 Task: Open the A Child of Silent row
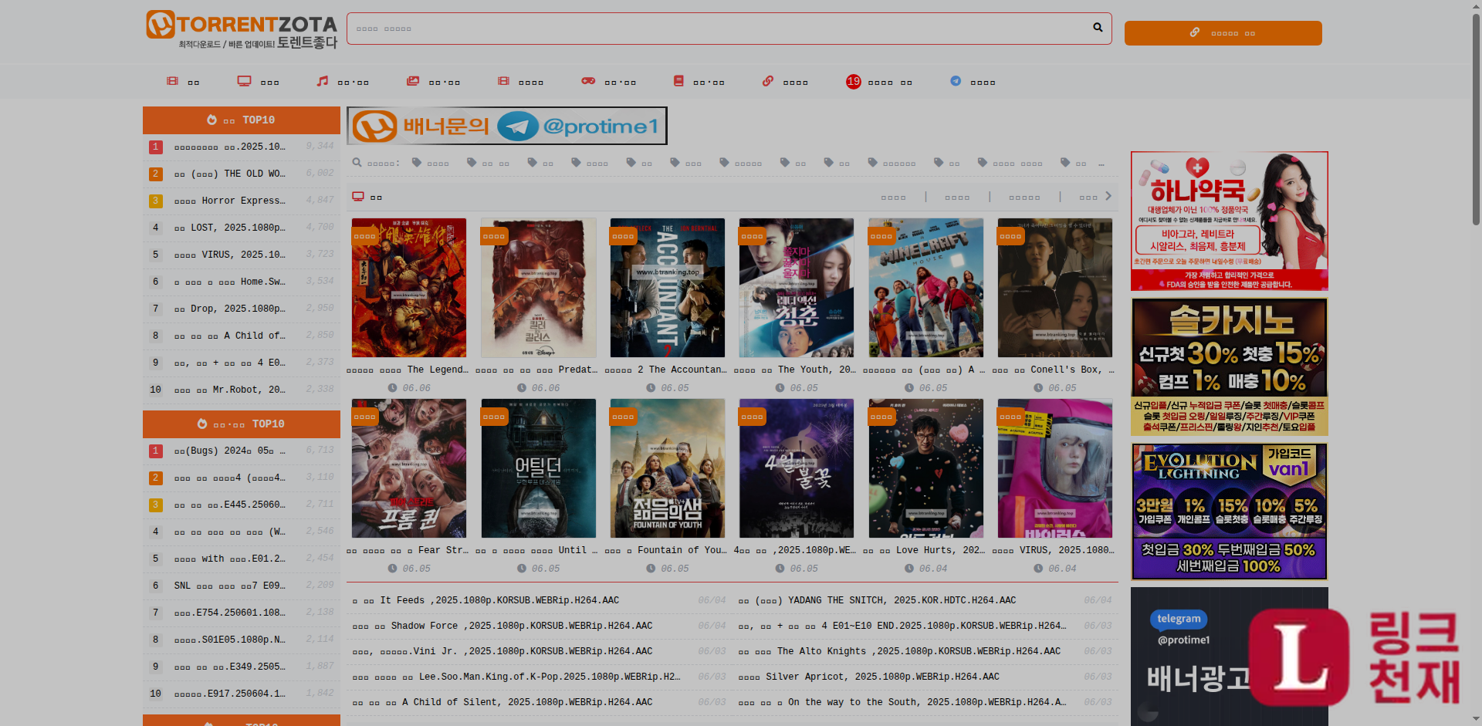point(502,702)
